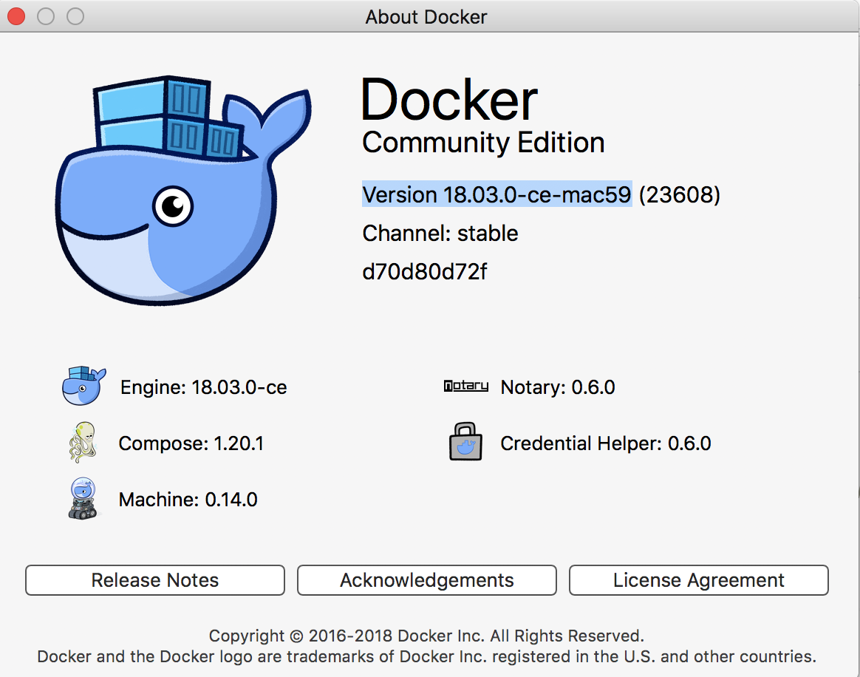Click the 'Machine: 0.14.0' label
This screenshot has height=677, width=860.
click(188, 499)
